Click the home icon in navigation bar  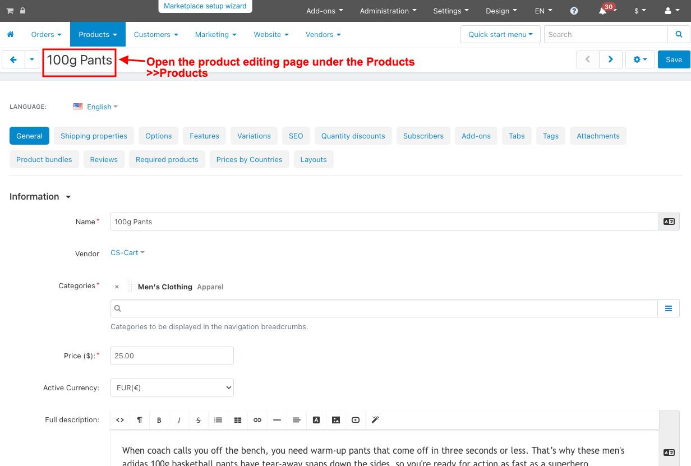10,34
